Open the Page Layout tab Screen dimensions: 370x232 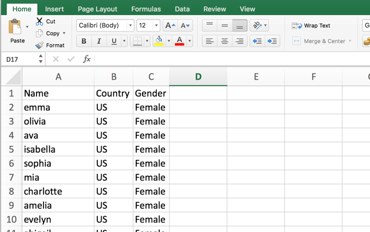(x=97, y=9)
